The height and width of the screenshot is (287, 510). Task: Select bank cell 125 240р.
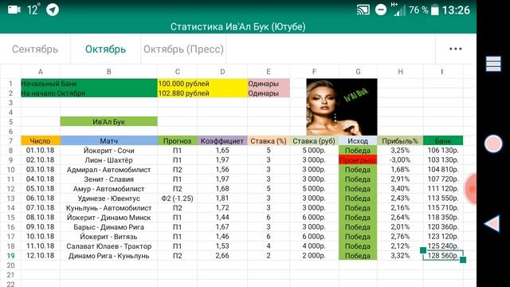click(x=443, y=246)
